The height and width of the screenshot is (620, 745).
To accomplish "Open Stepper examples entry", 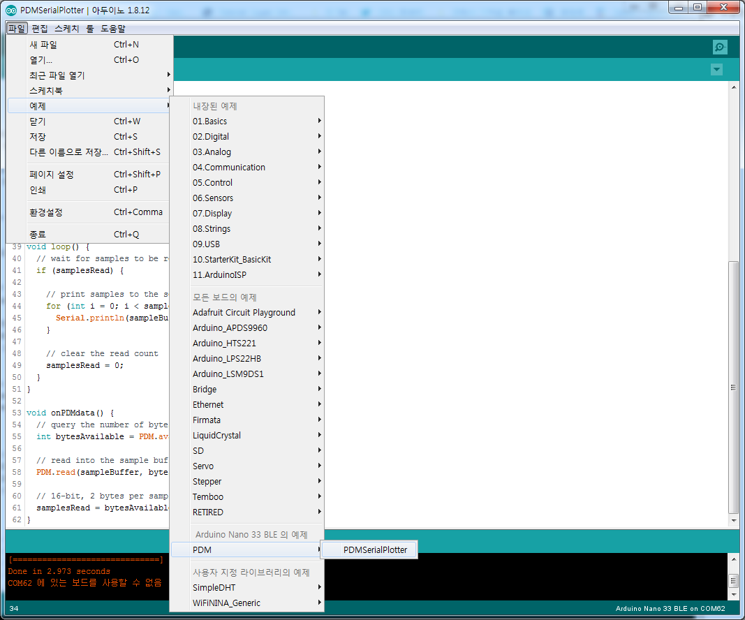I will (247, 481).
